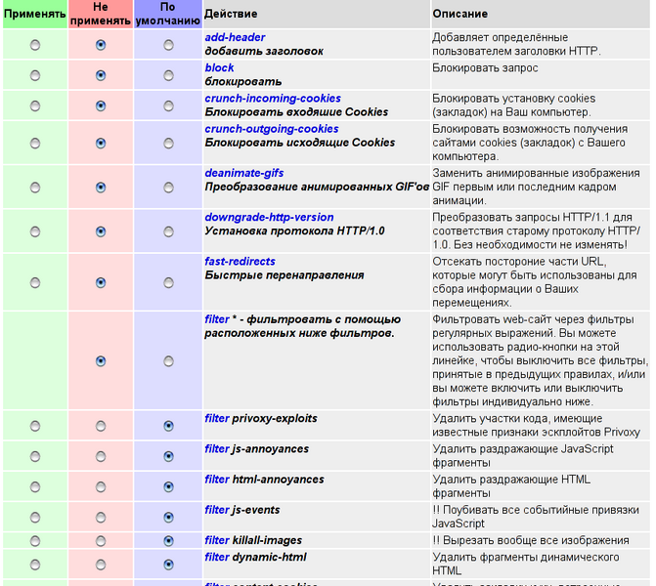This screenshot has height=586, width=656.
Task: Select 'Применять' radio for crunch-outgoing-cookies
Action: pos(35,144)
